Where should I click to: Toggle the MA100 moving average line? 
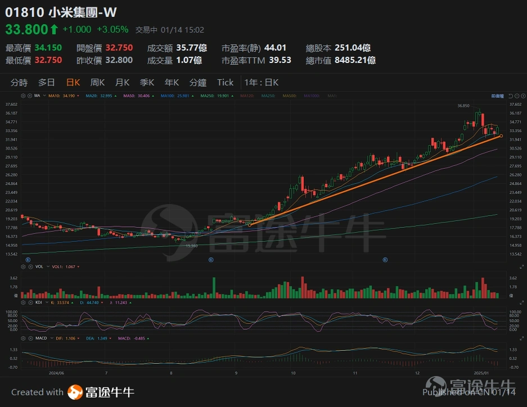tap(177, 96)
